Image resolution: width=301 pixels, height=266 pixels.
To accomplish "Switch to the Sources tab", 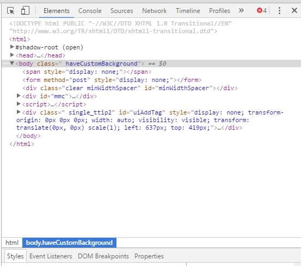I will click(122, 11).
